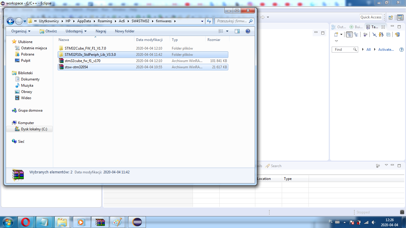406x228 pixels.
Task: Select Pobrane in the navigation pane
Action: (27, 54)
